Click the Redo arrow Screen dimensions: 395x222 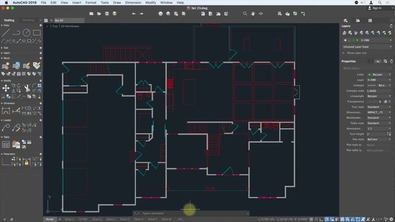click(x=141, y=14)
